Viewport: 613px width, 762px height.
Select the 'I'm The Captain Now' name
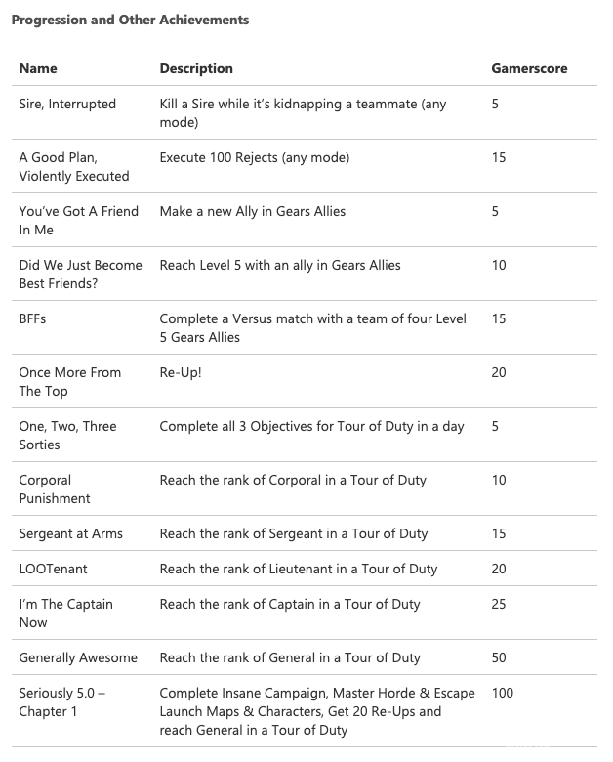coord(66,613)
